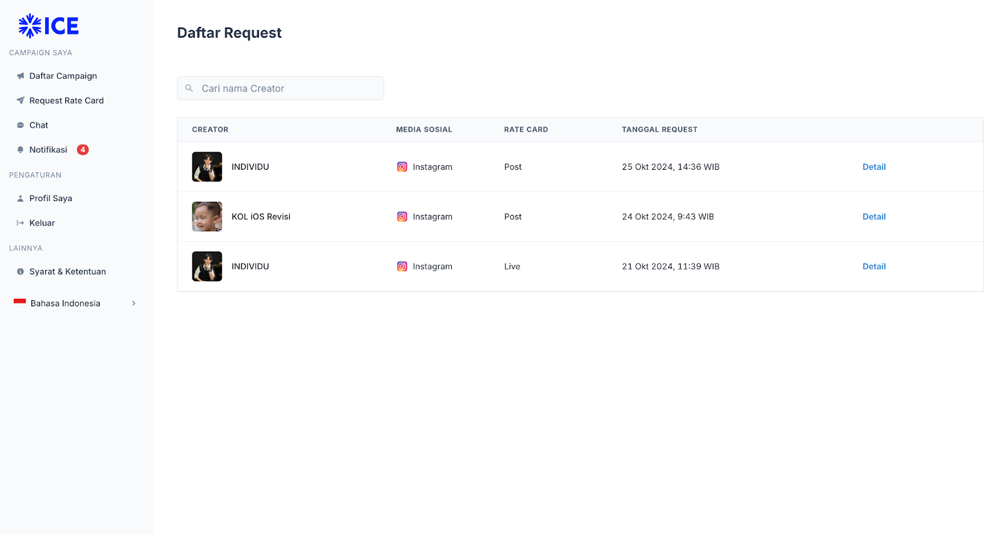This screenshot has width=1003, height=535.
Task: Click the paper plane Request Rate Card icon
Action: coord(20,100)
